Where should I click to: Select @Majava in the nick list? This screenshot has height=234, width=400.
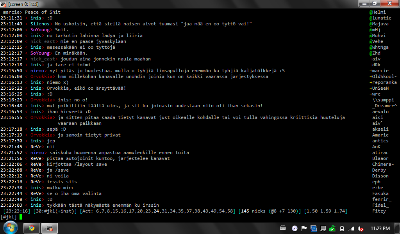tap(379, 24)
